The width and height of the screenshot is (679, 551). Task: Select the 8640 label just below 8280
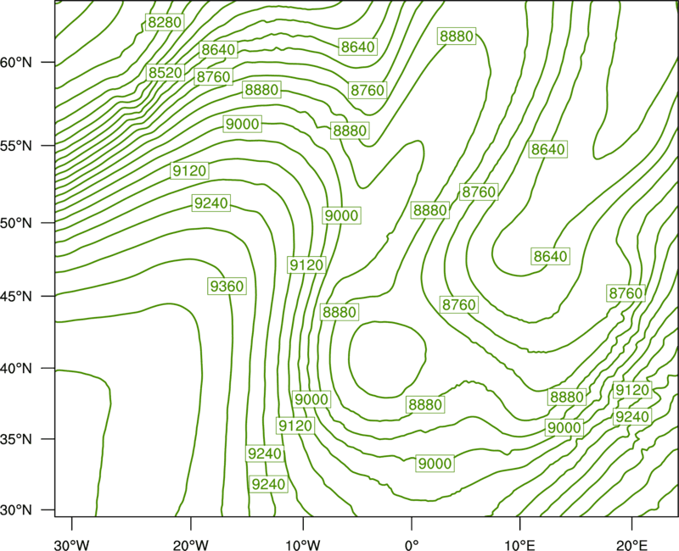(218, 49)
